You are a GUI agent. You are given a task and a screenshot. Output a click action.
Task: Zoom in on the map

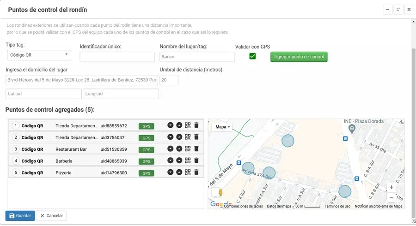tap(392, 187)
